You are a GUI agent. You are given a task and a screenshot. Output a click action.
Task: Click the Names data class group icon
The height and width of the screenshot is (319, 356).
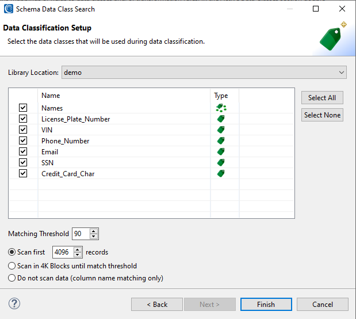coord(221,108)
